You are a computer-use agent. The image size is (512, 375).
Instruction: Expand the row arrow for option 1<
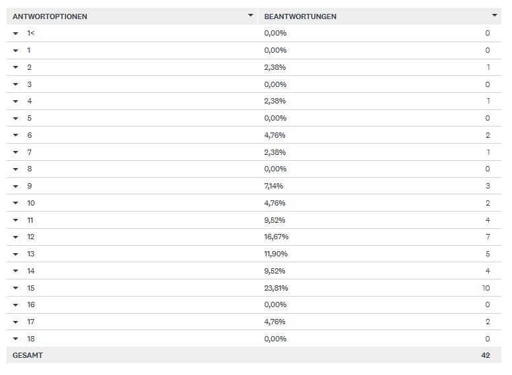coord(15,33)
